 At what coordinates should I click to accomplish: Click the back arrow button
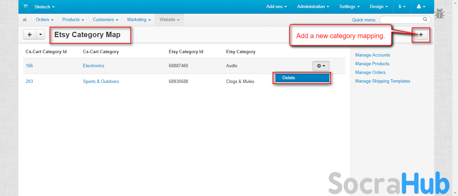(x=30, y=34)
